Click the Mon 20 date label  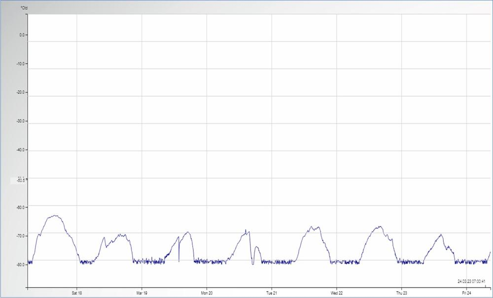pos(207,293)
